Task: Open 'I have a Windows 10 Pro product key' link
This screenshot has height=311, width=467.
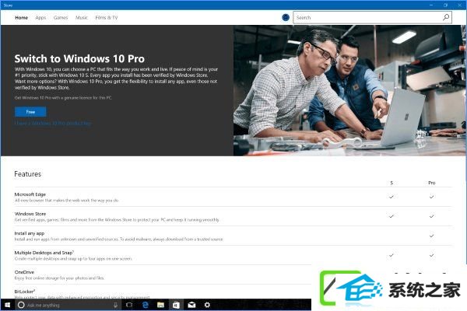Action: click(53, 123)
